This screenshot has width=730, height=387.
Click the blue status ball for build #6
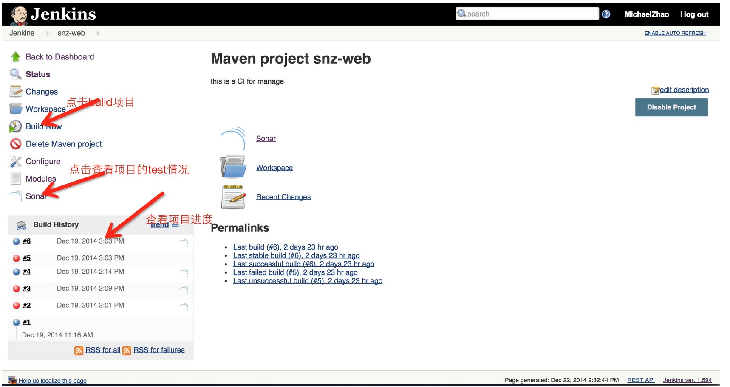pyautogui.click(x=16, y=241)
